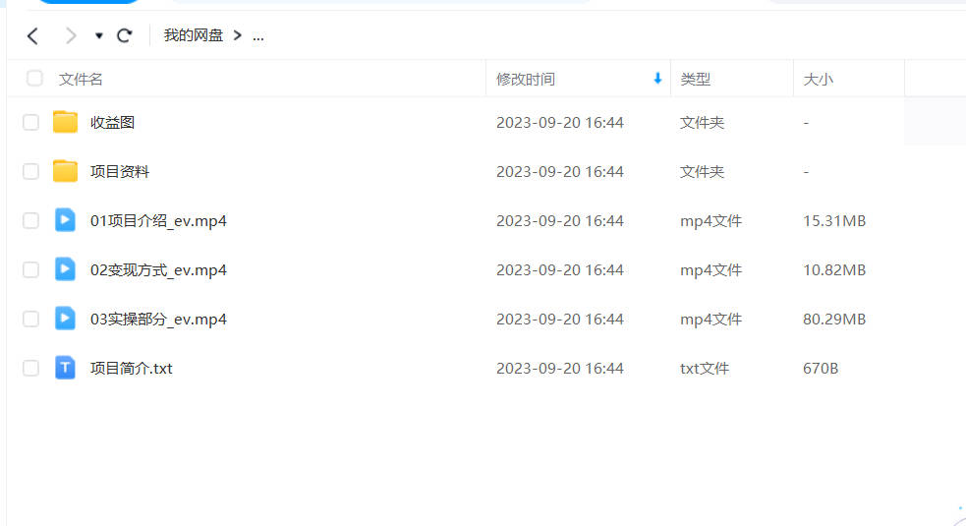Viewport: 966px width, 526px height.
Task: Go back with the left arrow
Action: pyautogui.click(x=33, y=36)
